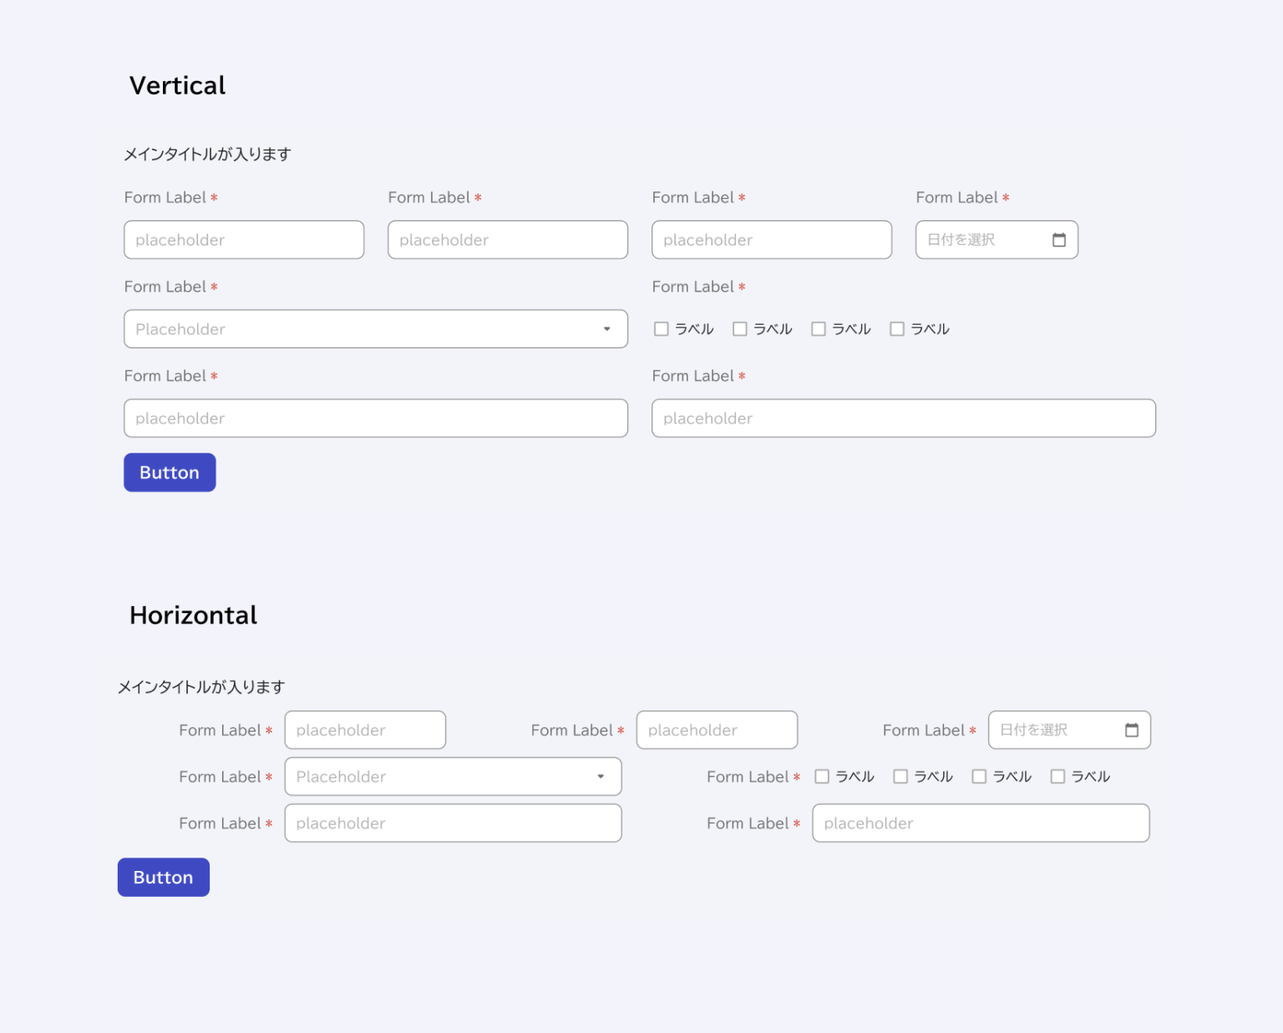Screen dimensions: 1283x1033
Task: Click the Button in the Vertical form
Action: tap(170, 472)
